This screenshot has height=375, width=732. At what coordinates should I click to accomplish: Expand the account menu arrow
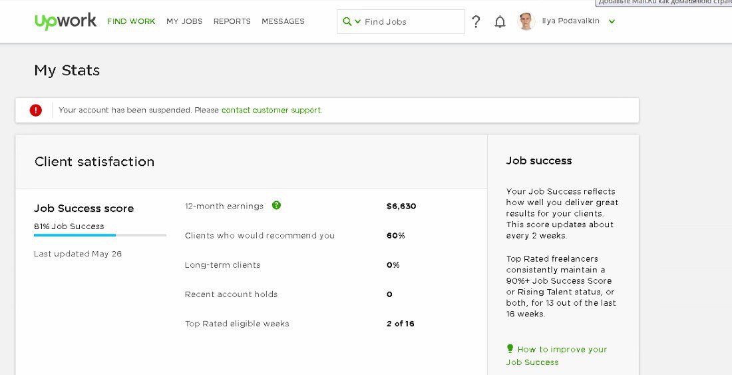pyautogui.click(x=612, y=21)
